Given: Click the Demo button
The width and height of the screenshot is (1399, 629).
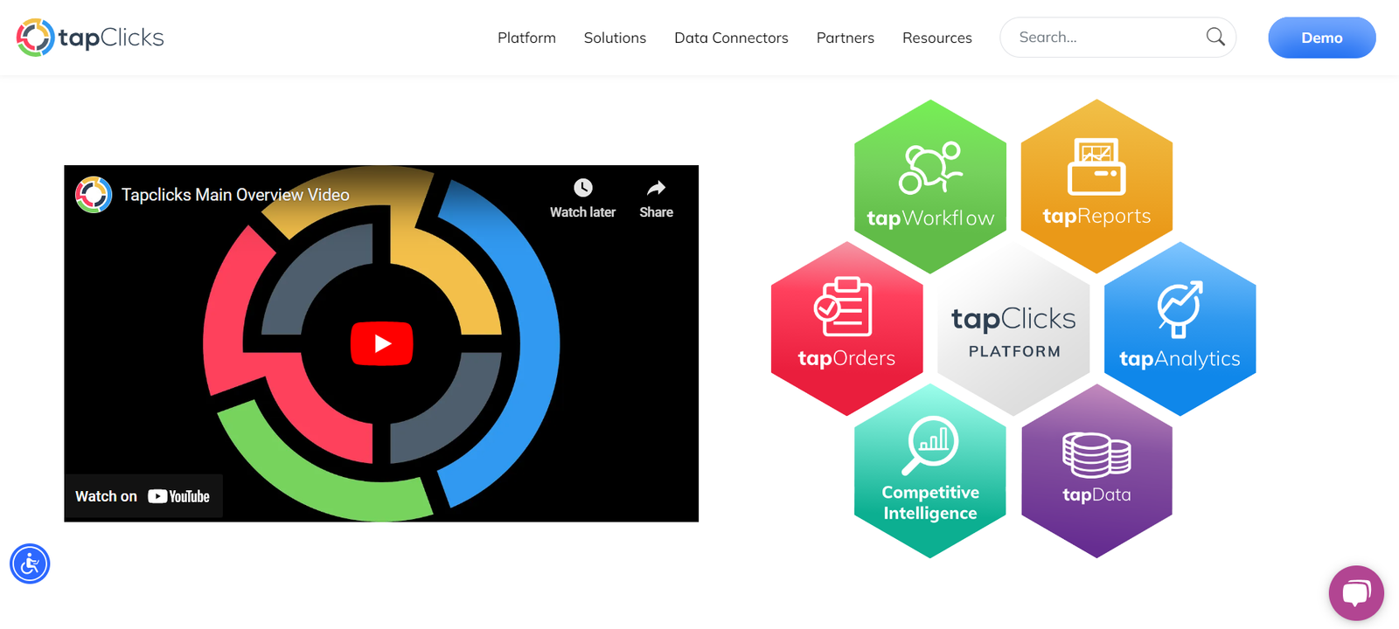Looking at the screenshot, I should pos(1322,38).
